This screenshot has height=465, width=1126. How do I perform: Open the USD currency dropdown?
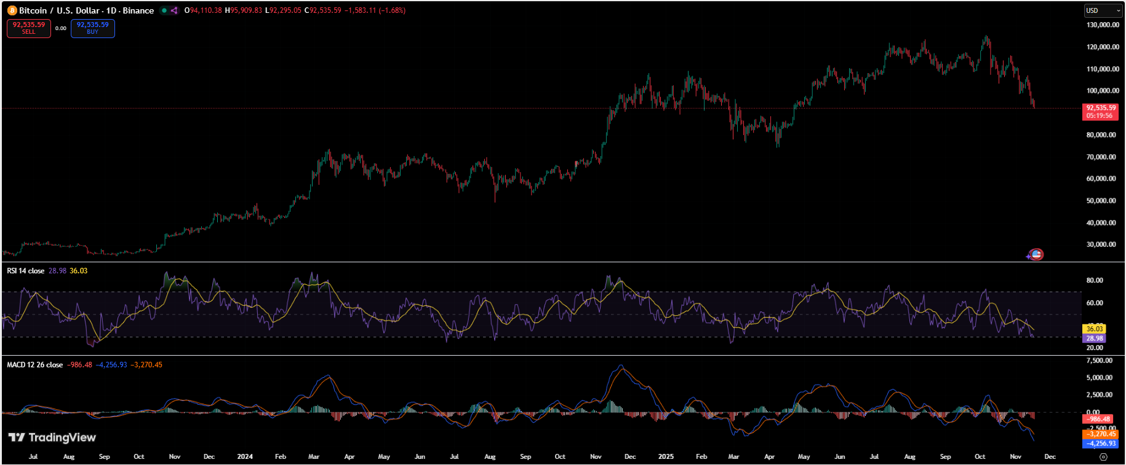point(1103,10)
